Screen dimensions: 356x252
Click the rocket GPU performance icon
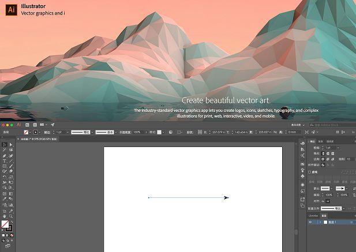click(53, 125)
